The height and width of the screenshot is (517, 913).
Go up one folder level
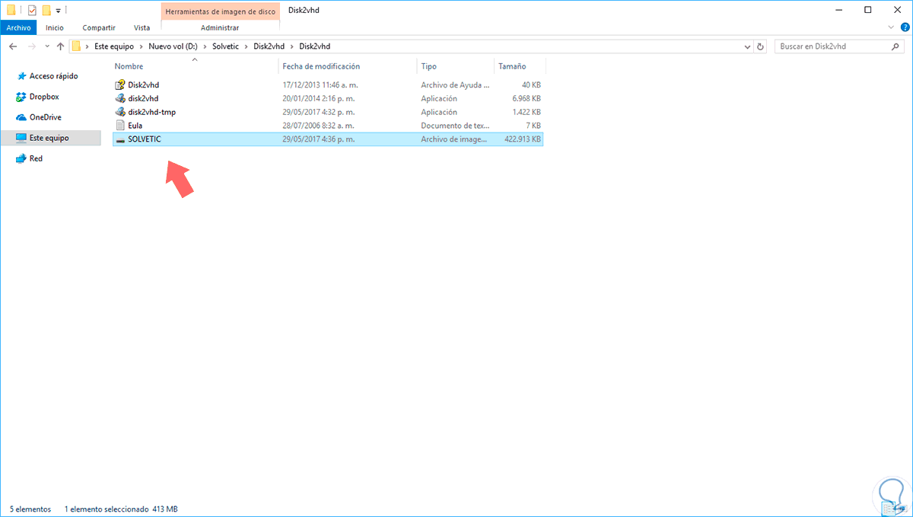coord(60,46)
